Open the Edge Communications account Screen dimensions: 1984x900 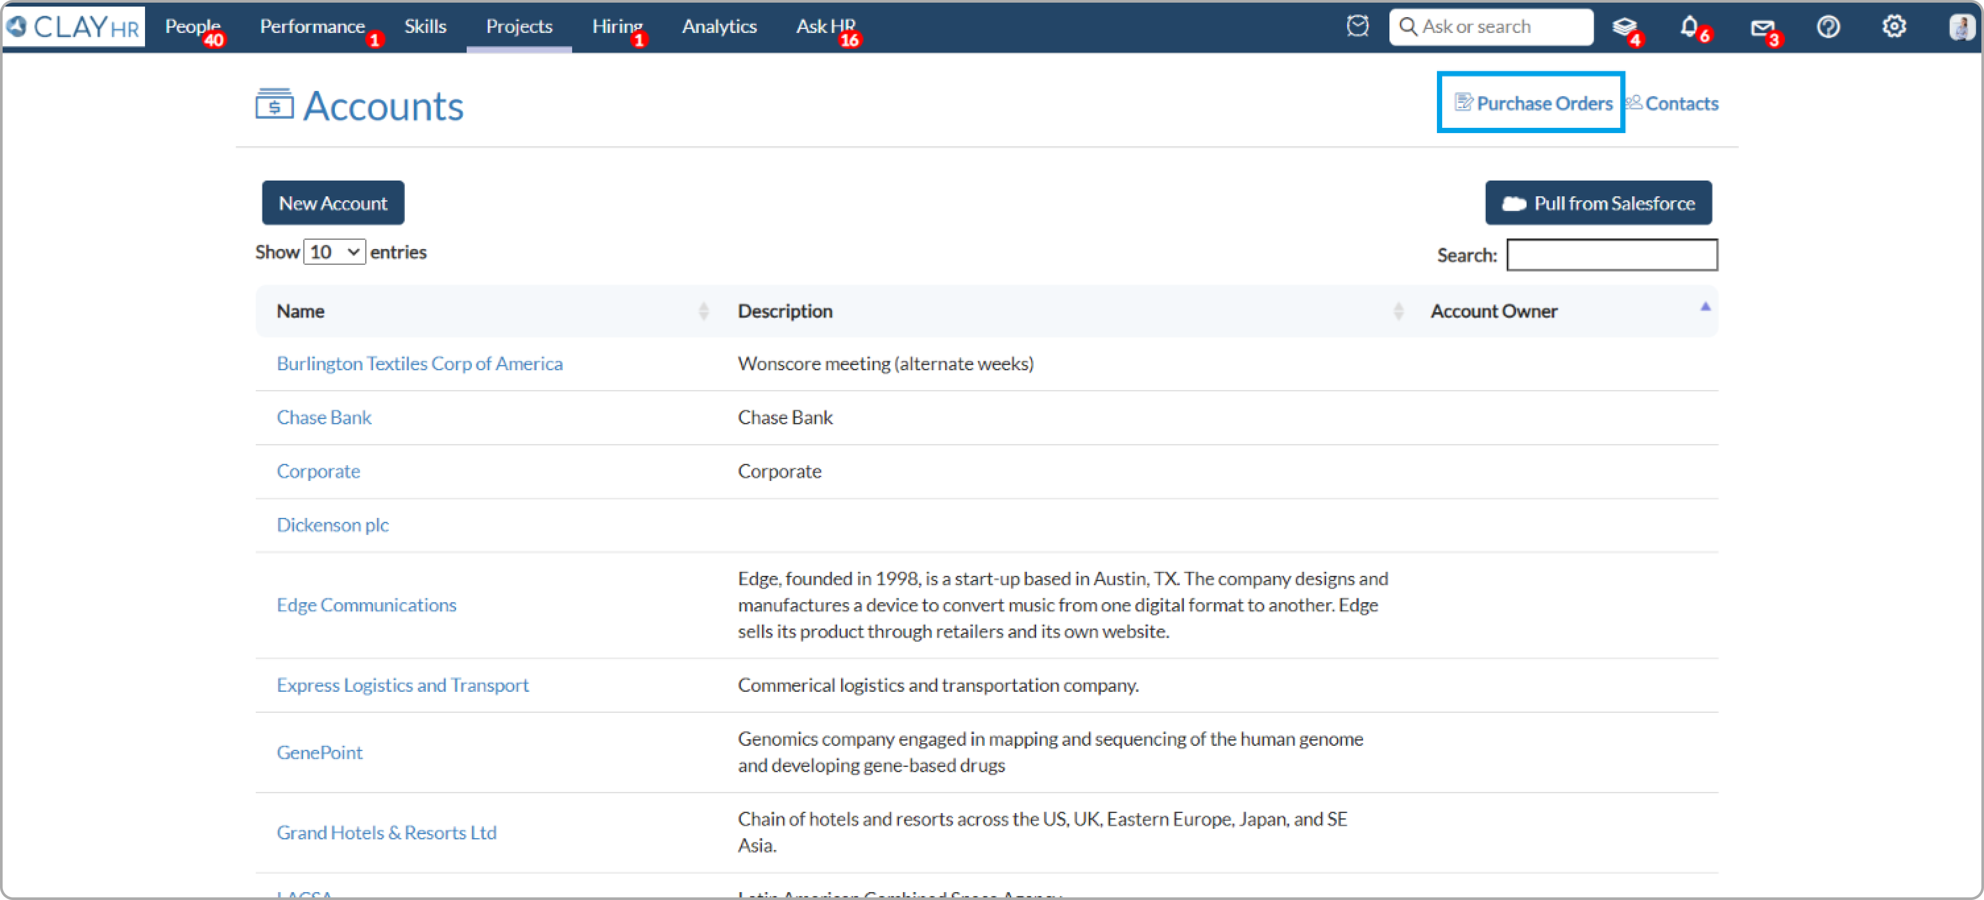tap(366, 605)
